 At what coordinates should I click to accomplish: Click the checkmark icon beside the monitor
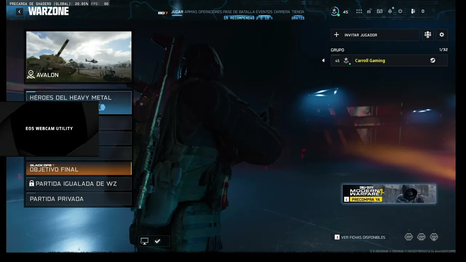(157, 241)
